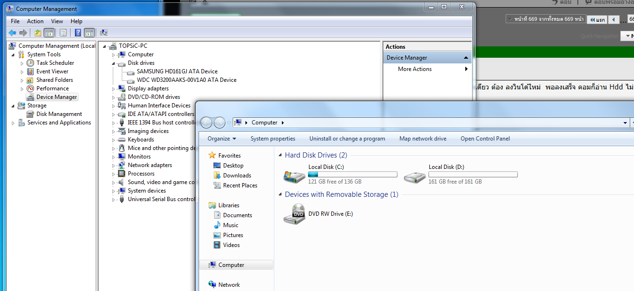Click the Scan for hardware changes toolbar icon
The width and height of the screenshot is (634, 291).
tap(104, 33)
